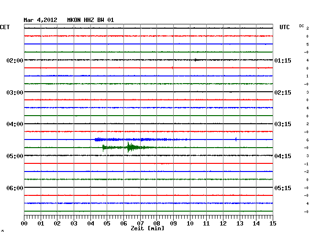Image resolution: width=311 pixels, height=236 pixels.
Task: Click the black arrow marker on 01:15 trace
Action: click(196, 60)
